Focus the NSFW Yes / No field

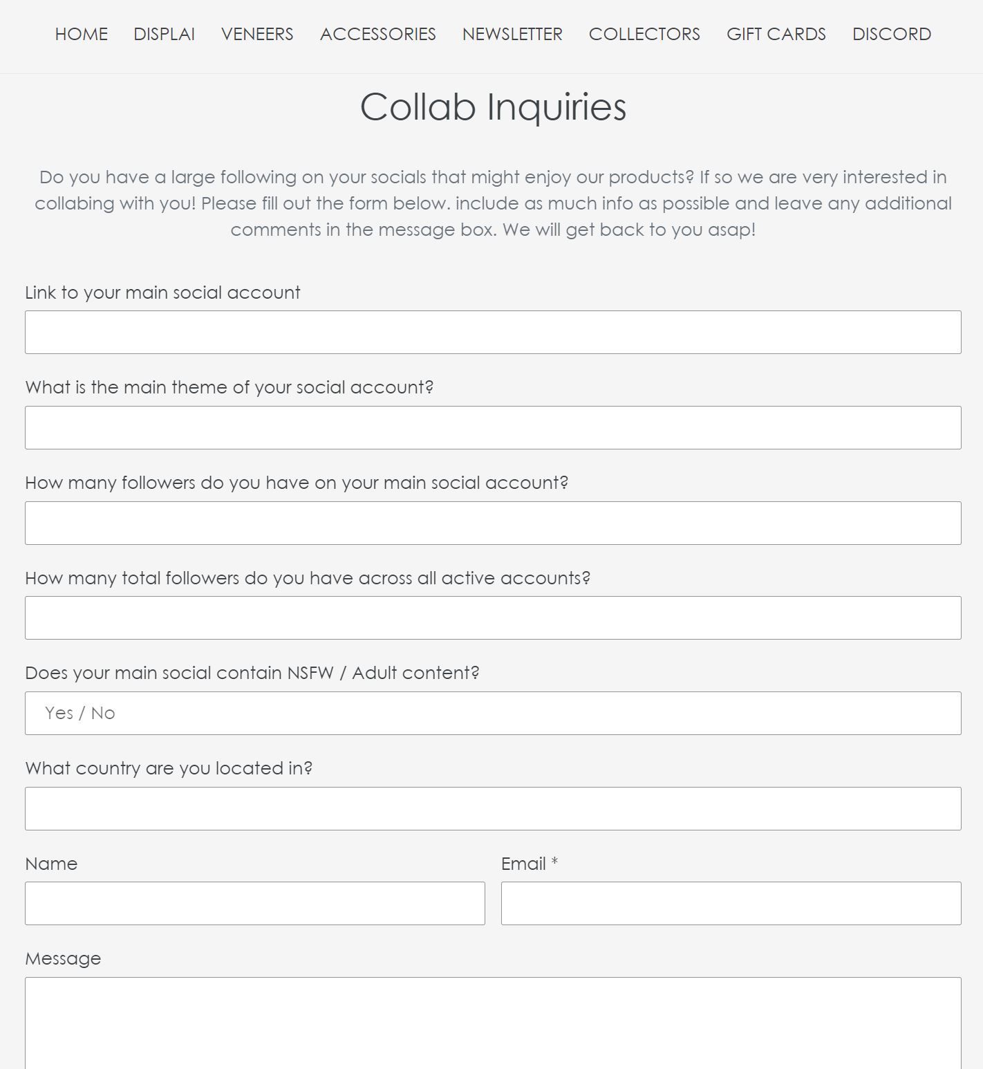(x=493, y=714)
